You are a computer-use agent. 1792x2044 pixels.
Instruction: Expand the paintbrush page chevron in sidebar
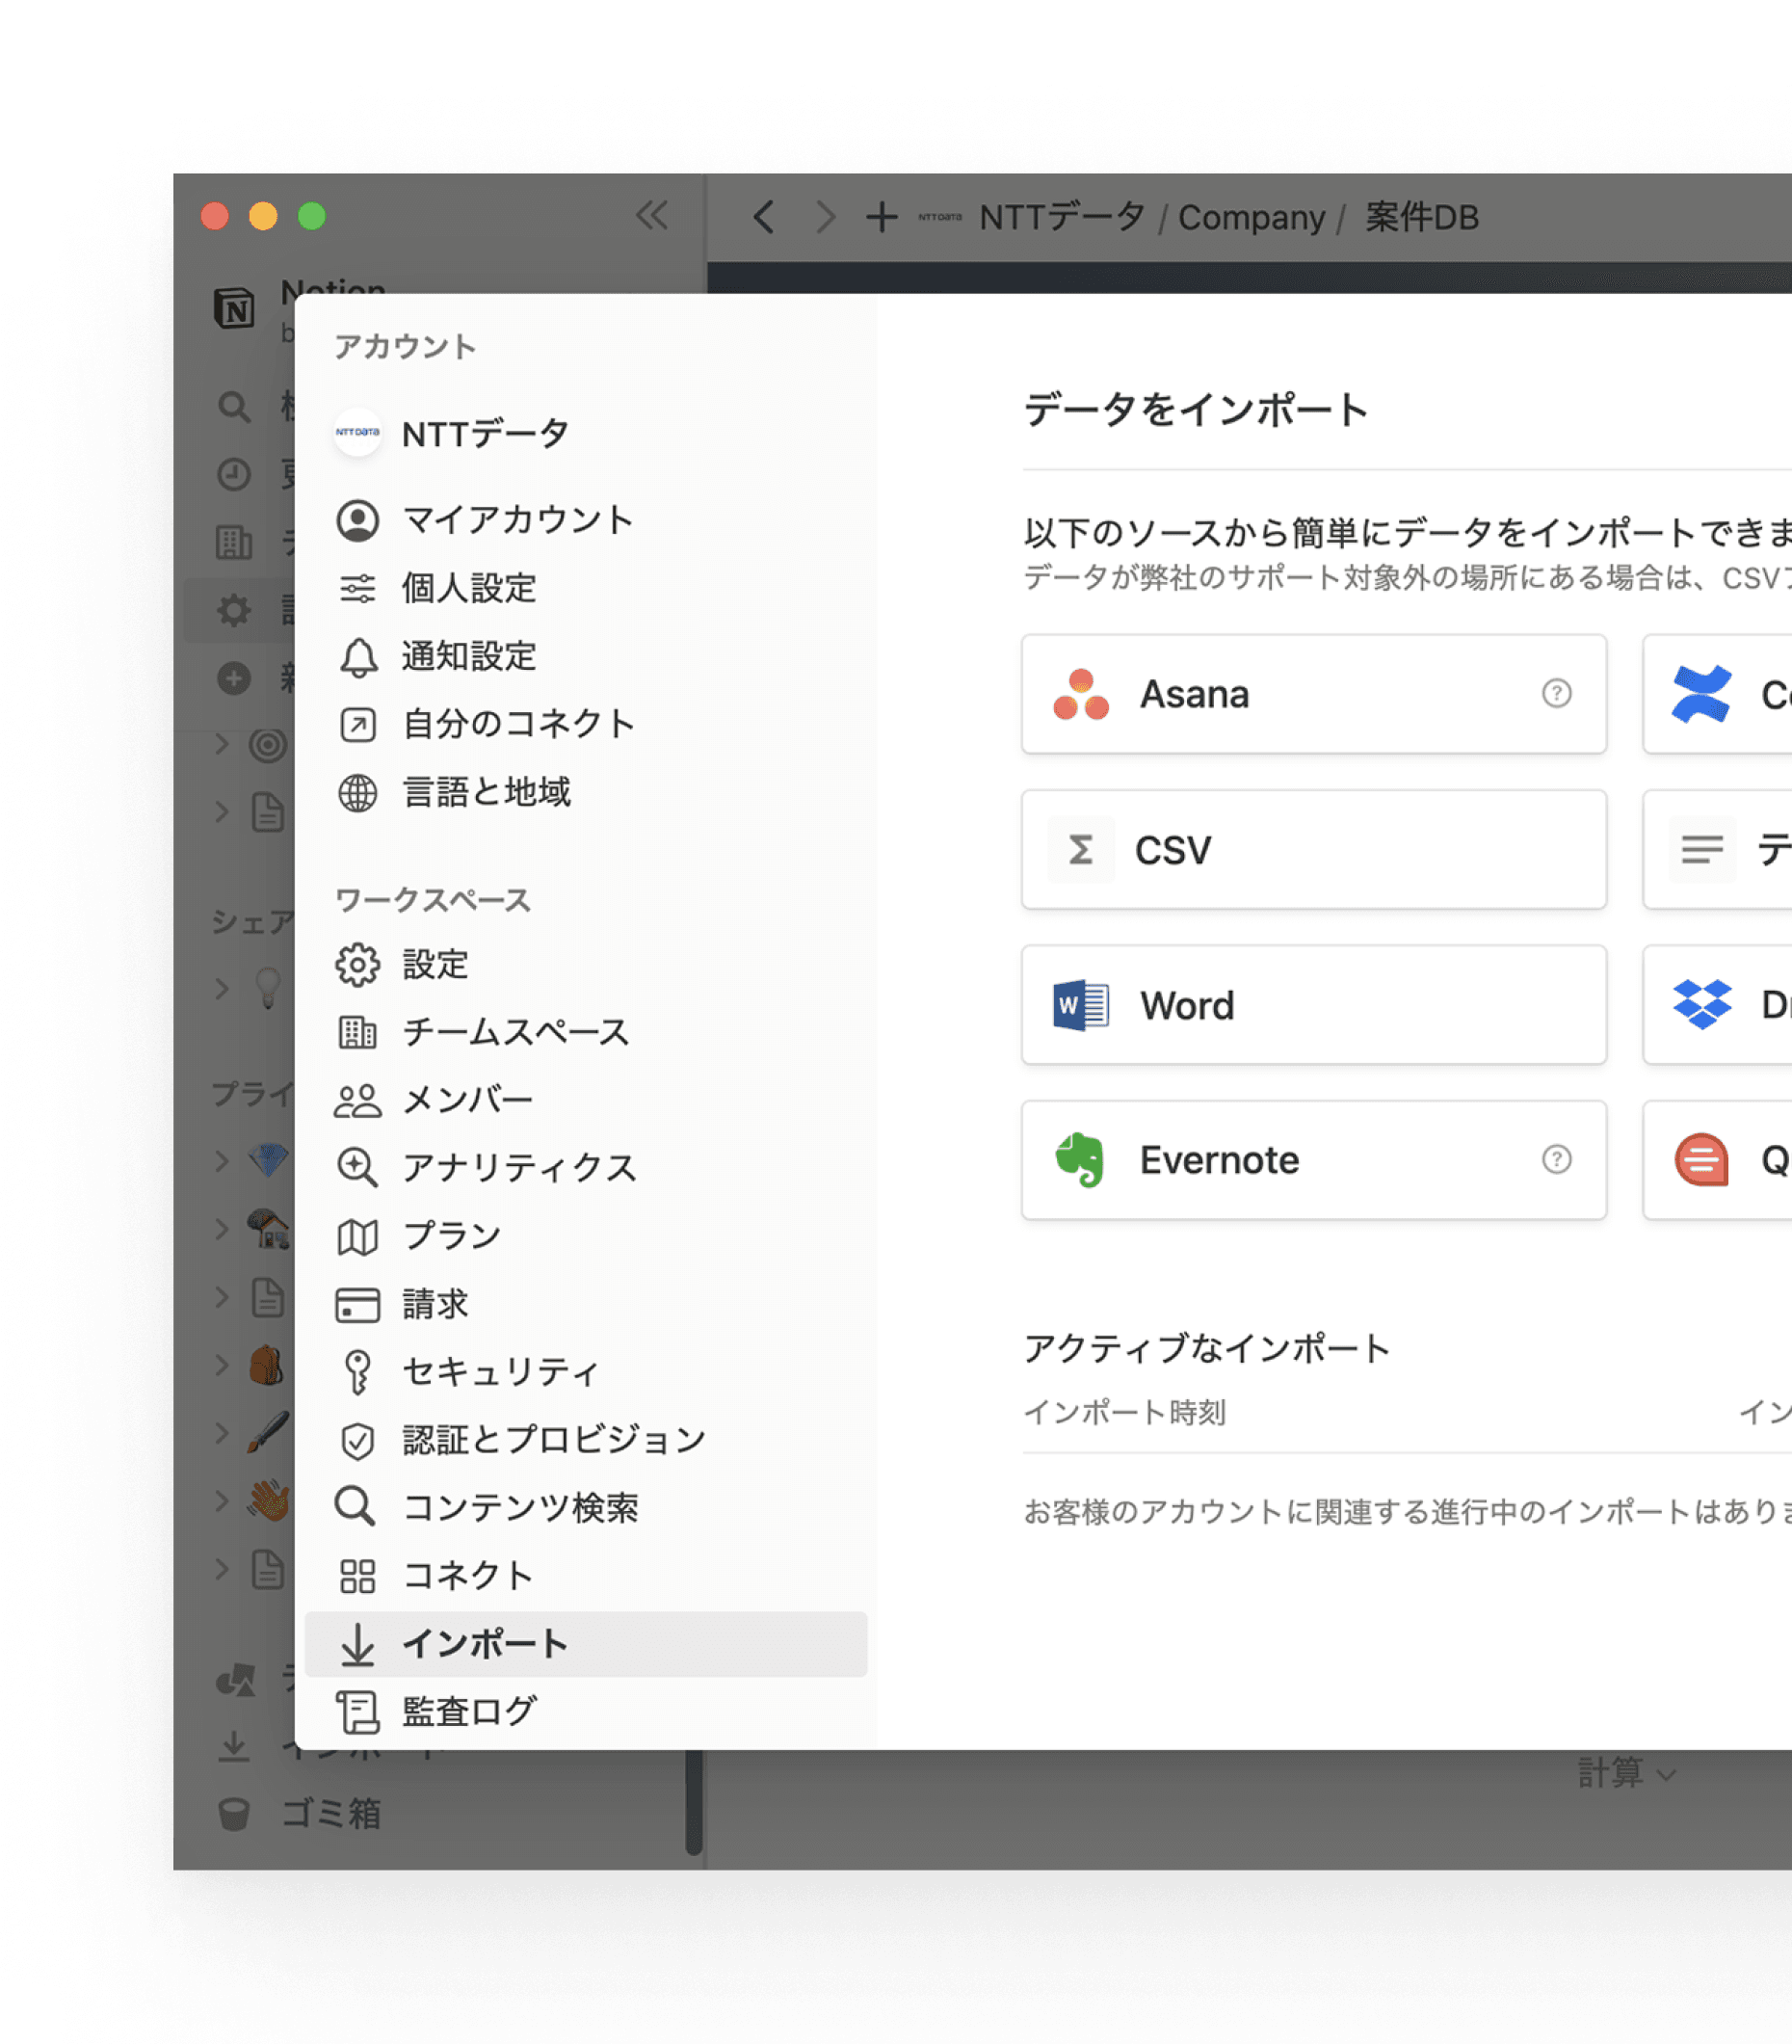[x=222, y=1433]
